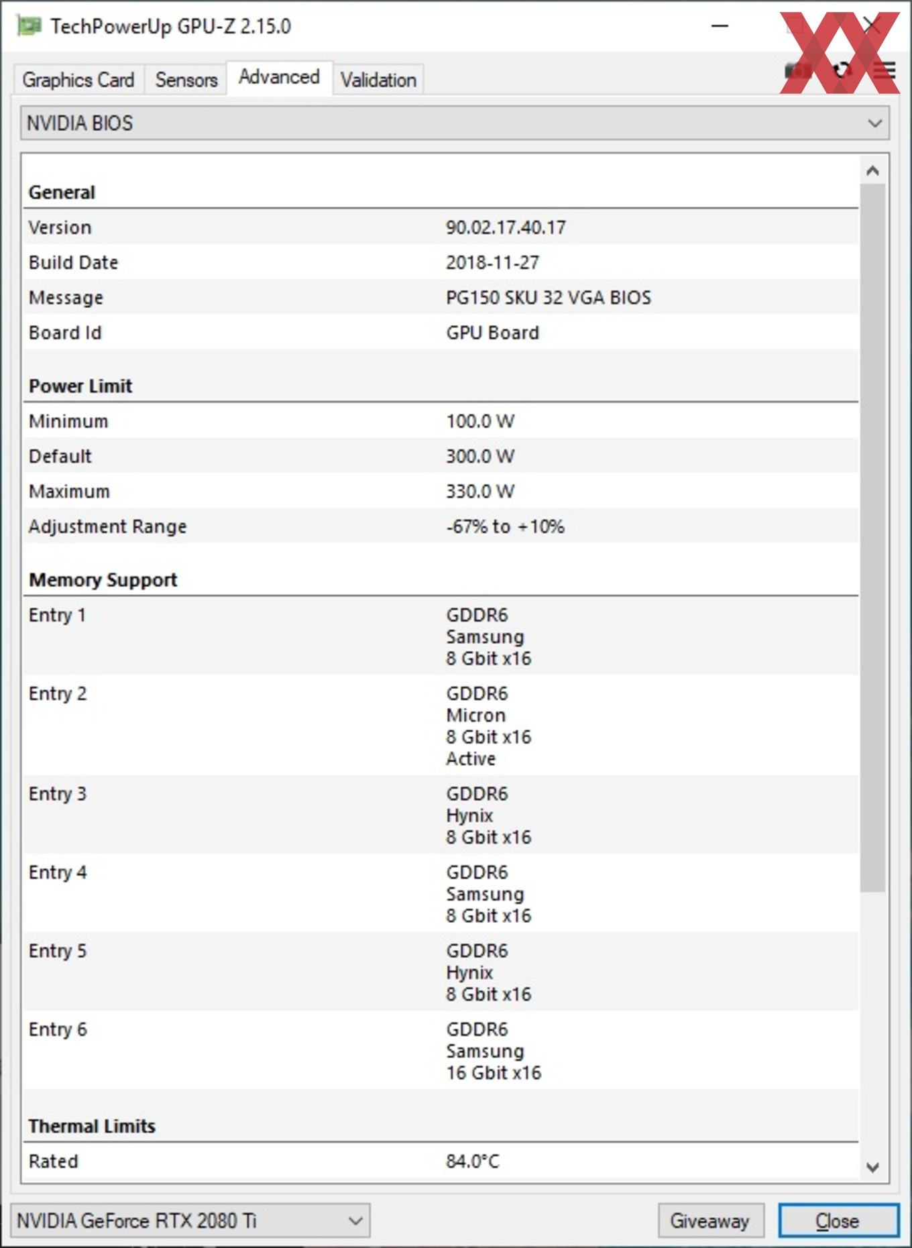
Task: Go to the Validation tab
Action: pyautogui.click(x=378, y=80)
